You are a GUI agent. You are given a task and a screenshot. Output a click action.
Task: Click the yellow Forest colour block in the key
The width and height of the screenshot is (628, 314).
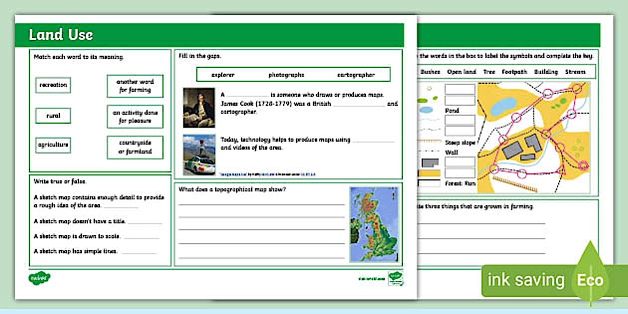pos(429,173)
